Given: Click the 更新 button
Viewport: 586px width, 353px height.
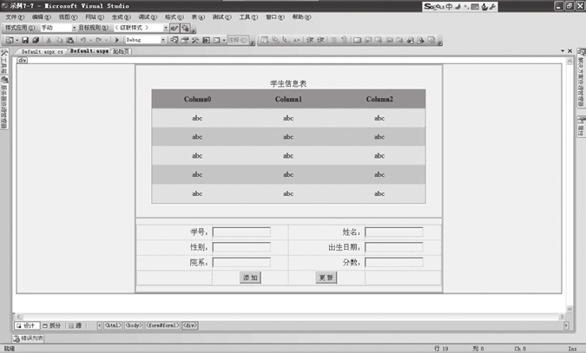Looking at the screenshot, I should pos(326,278).
